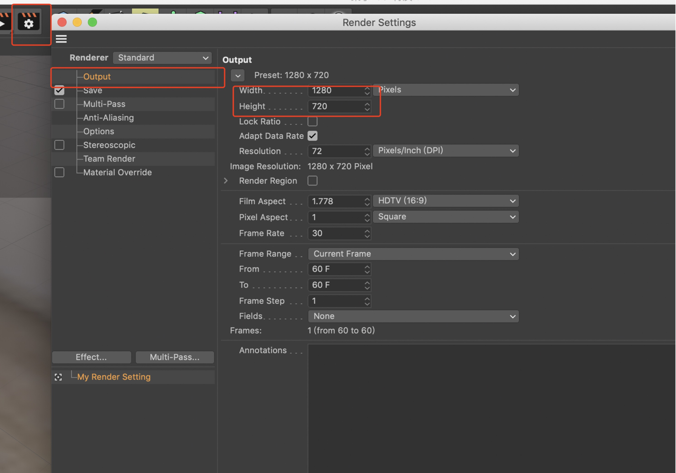Minimize the Render Settings window

(x=77, y=22)
